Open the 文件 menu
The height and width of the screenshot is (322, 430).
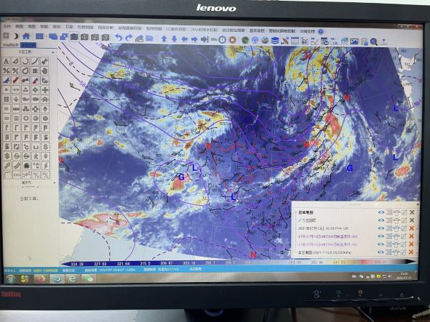click(7, 27)
